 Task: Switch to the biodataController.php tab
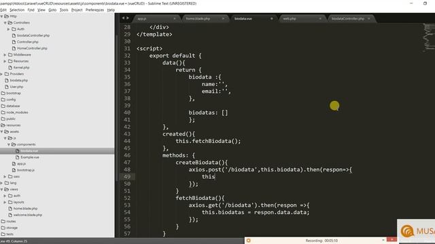pyautogui.click(x=347, y=18)
